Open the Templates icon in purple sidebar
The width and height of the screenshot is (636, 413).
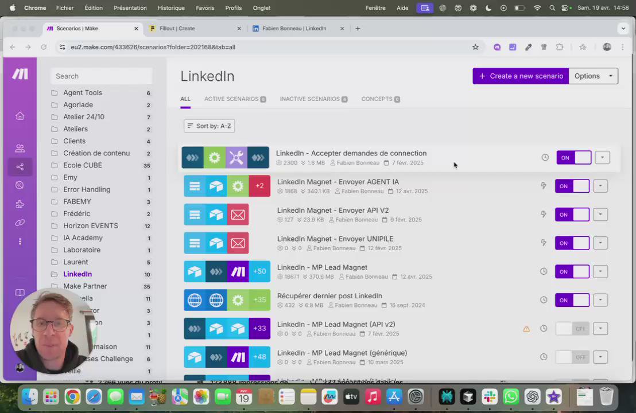click(x=20, y=185)
